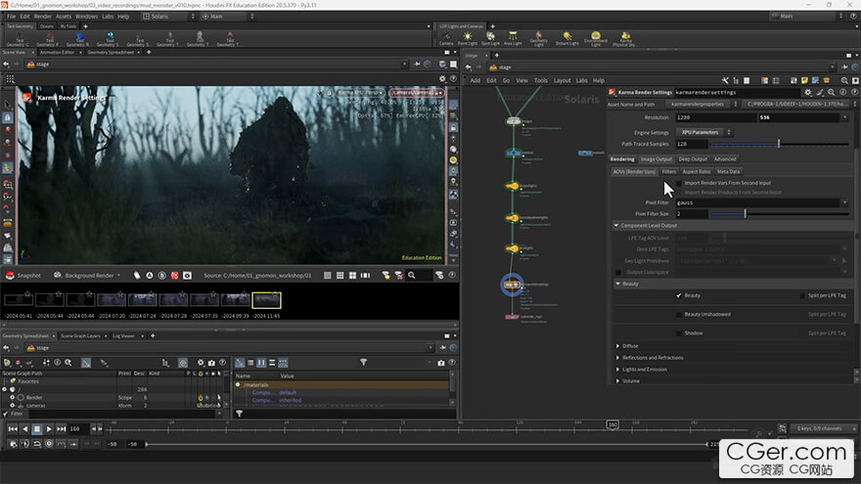861x484 pixels.
Task: Open the network editor tools wrench icon
Action: pyautogui.click(x=725, y=80)
